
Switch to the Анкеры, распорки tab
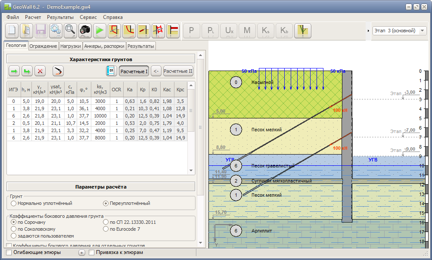coord(104,46)
